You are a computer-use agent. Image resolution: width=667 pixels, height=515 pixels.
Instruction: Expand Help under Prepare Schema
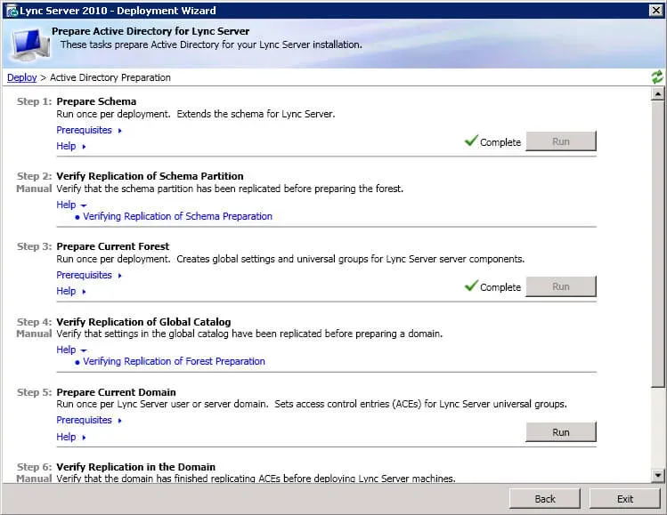[x=71, y=146]
